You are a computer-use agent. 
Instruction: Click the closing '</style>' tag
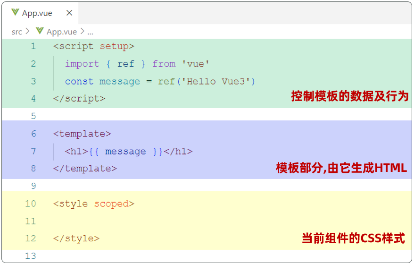coord(76,238)
